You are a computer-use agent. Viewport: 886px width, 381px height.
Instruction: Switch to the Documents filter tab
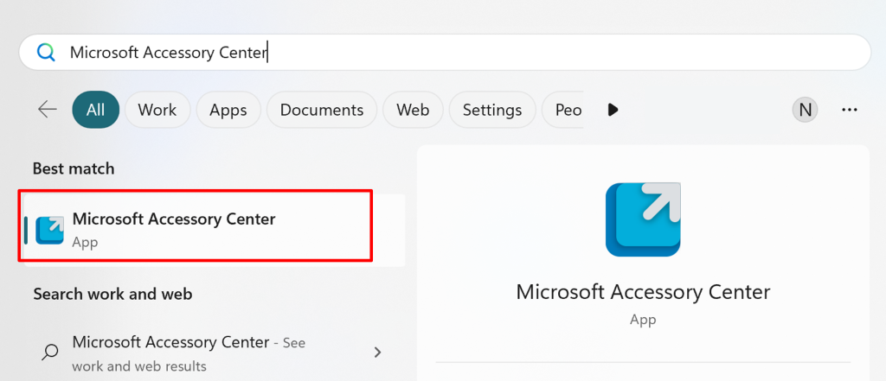click(322, 110)
